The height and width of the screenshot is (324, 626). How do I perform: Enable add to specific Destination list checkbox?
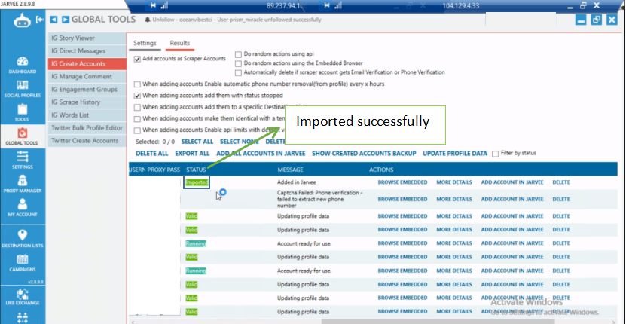[x=137, y=107]
